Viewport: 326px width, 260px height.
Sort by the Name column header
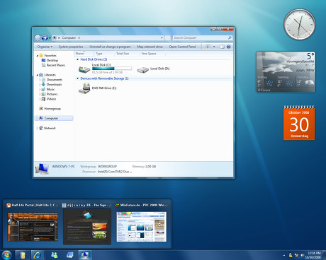coord(84,54)
